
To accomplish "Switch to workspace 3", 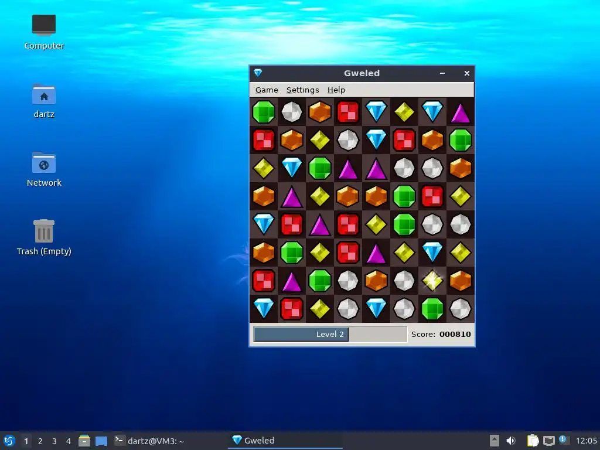I will click(x=54, y=441).
